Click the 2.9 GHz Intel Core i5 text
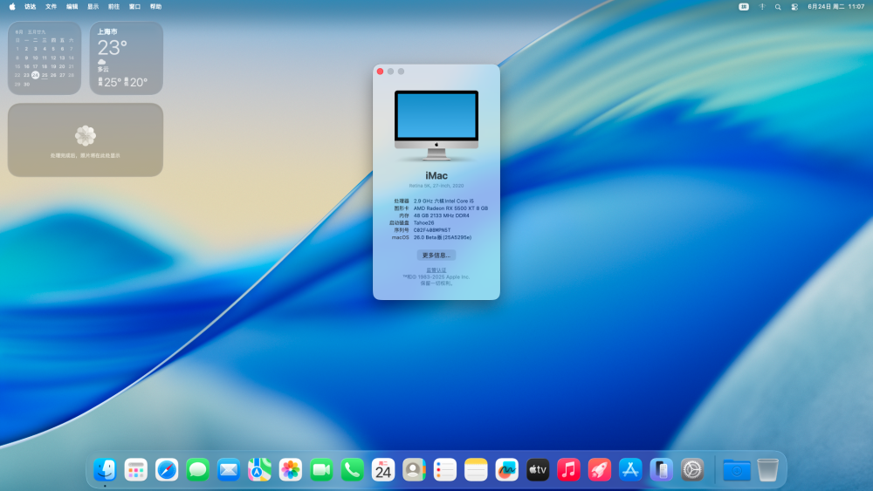873x491 pixels. coord(443,201)
